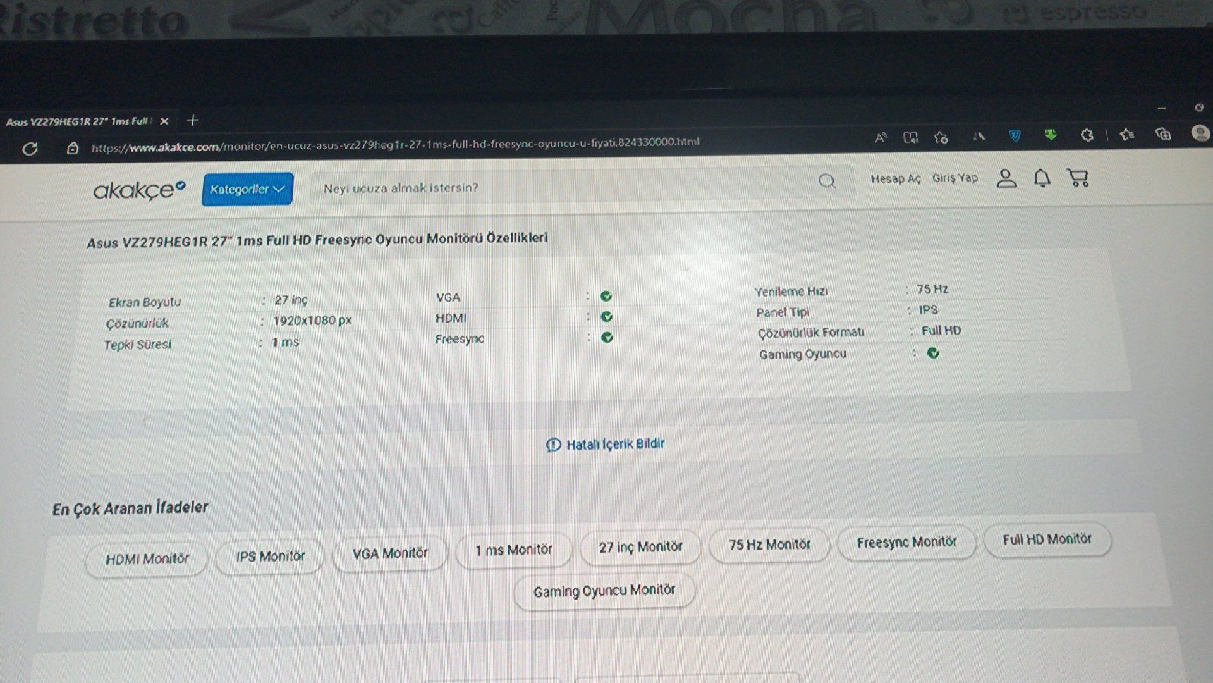Open the VGA Monitör tag
The width and height of the screenshot is (1213, 683).
pos(390,553)
